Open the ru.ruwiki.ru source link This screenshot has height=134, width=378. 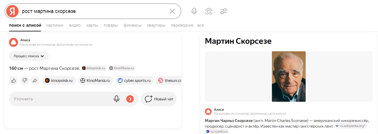pos(217,131)
